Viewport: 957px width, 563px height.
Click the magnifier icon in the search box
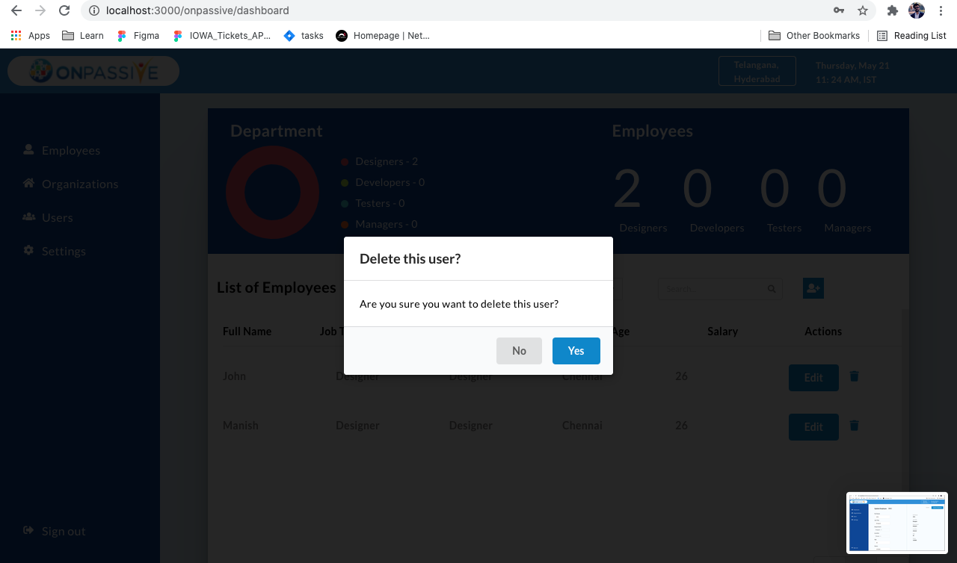coord(771,288)
